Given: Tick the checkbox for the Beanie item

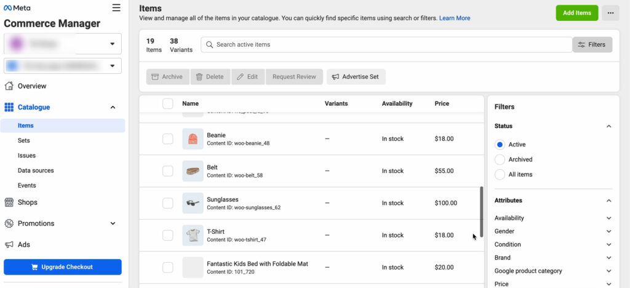Looking at the screenshot, I should pos(168,139).
